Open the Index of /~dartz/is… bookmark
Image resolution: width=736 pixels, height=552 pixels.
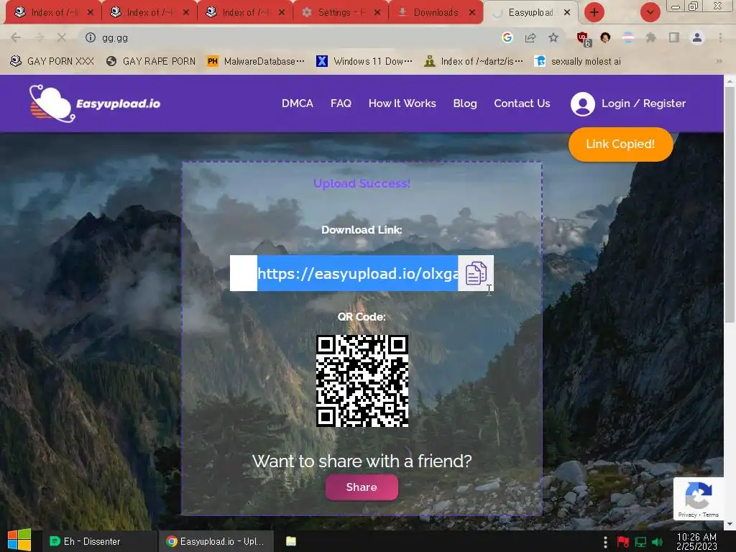[474, 61]
